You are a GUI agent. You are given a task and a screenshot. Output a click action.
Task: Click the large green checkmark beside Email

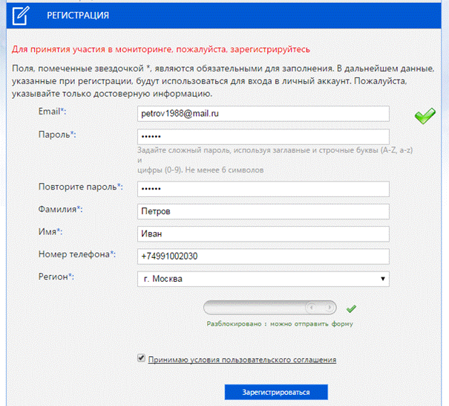click(425, 116)
